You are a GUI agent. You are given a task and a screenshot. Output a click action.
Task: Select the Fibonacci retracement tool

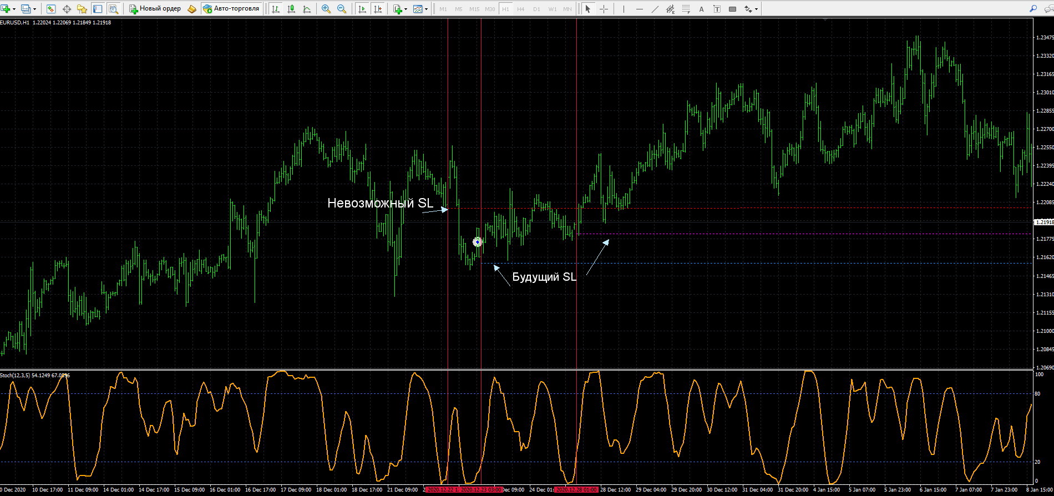(x=686, y=9)
